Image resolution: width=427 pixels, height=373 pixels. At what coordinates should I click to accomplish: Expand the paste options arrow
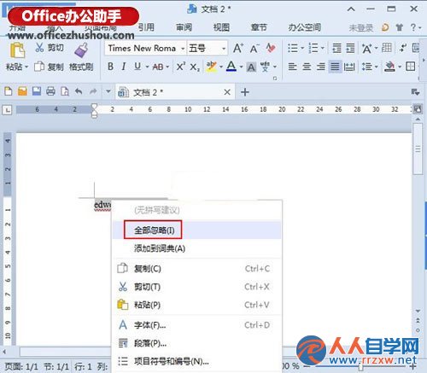[x=26, y=67]
